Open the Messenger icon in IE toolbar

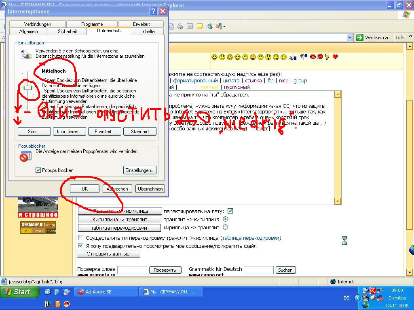[209, 26]
